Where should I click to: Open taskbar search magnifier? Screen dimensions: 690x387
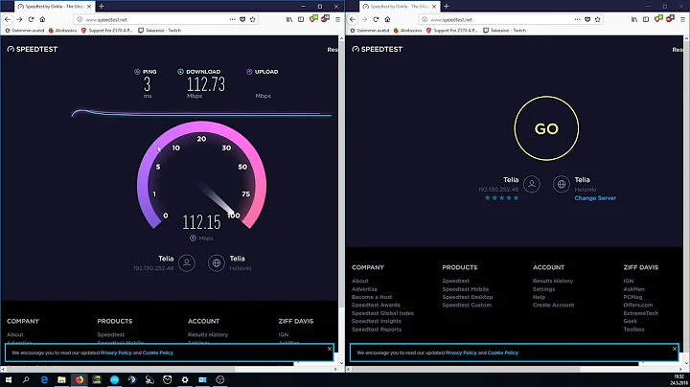[x=26, y=379]
